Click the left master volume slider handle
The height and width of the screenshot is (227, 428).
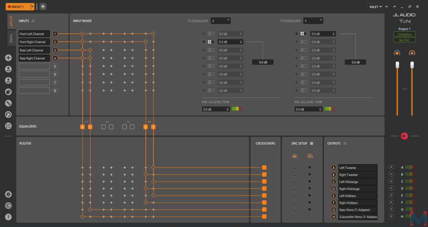[x=397, y=65]
